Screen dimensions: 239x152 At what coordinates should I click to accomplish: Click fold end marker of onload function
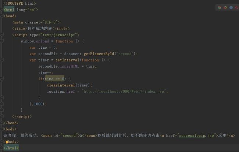coord(2,110)
